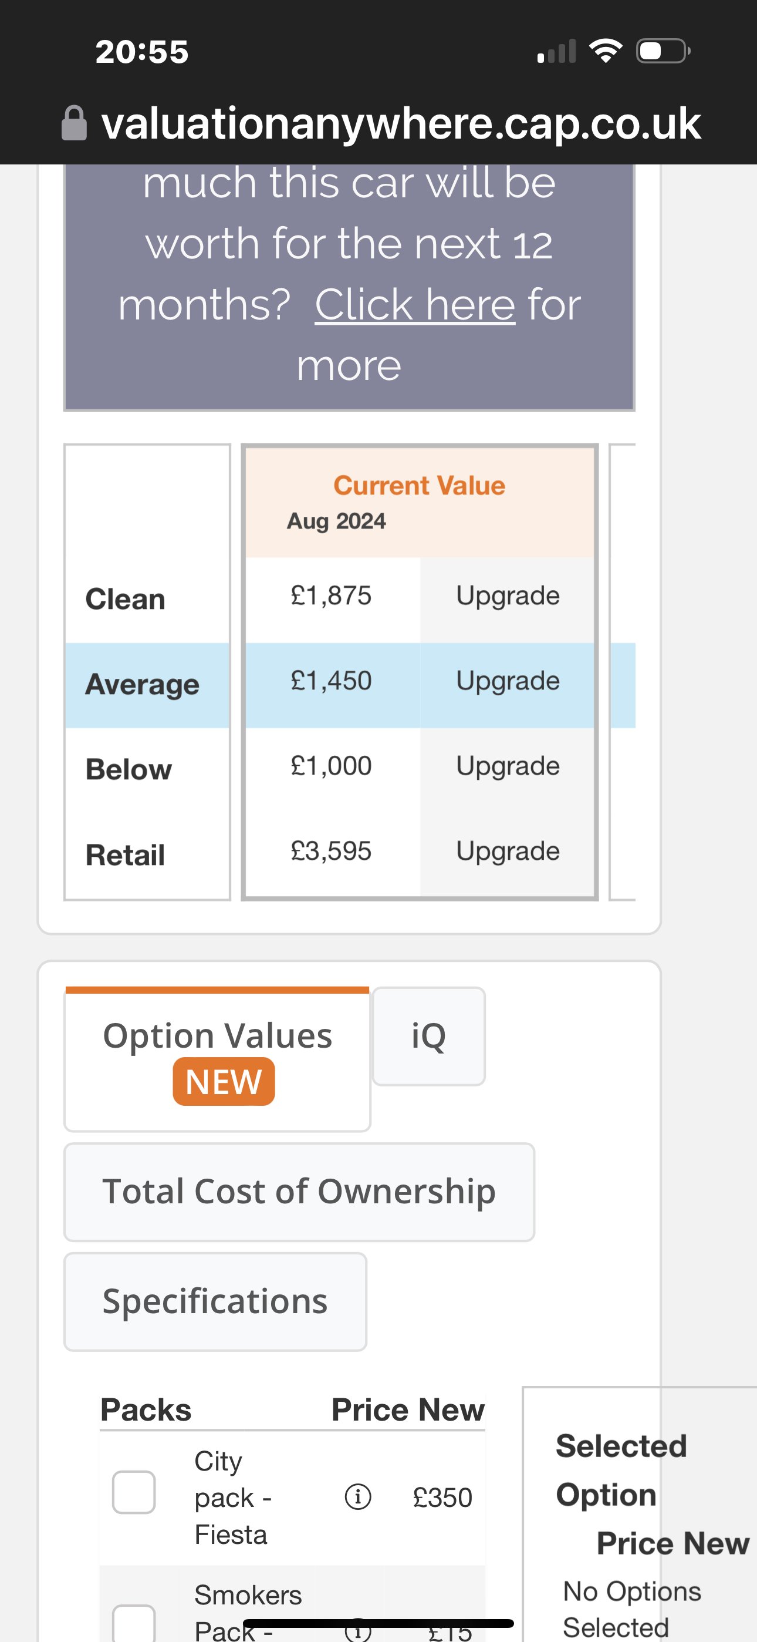Screen dimensions: 757x1642
Task: Switch to the Specifications tab
Action: tap(215, 1301)
